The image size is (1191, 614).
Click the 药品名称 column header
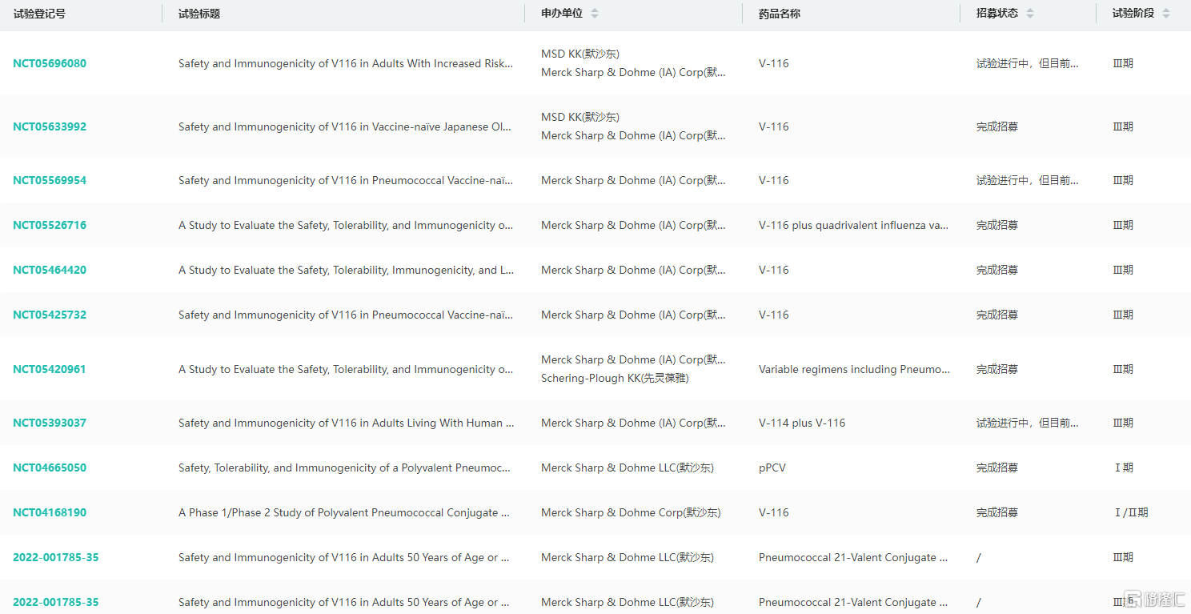click(x=780, y=14)
